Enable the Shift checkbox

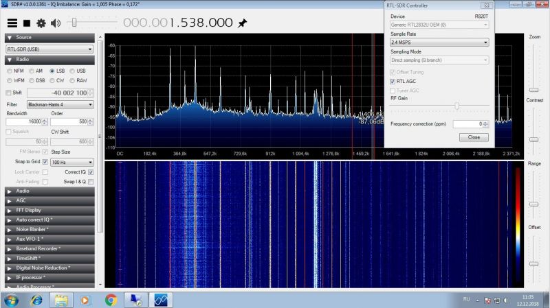coord(8,93)
